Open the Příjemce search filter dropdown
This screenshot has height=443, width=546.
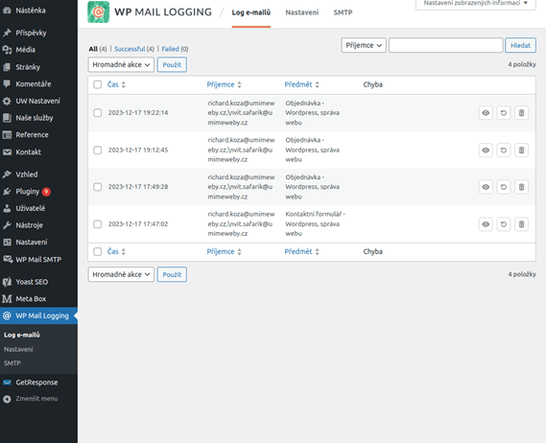tap(364, 45)
